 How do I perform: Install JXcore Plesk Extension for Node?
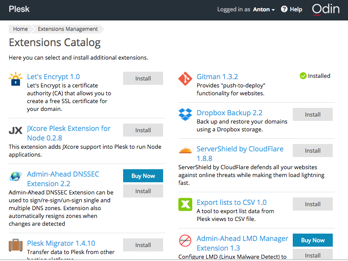pos(143,130)
